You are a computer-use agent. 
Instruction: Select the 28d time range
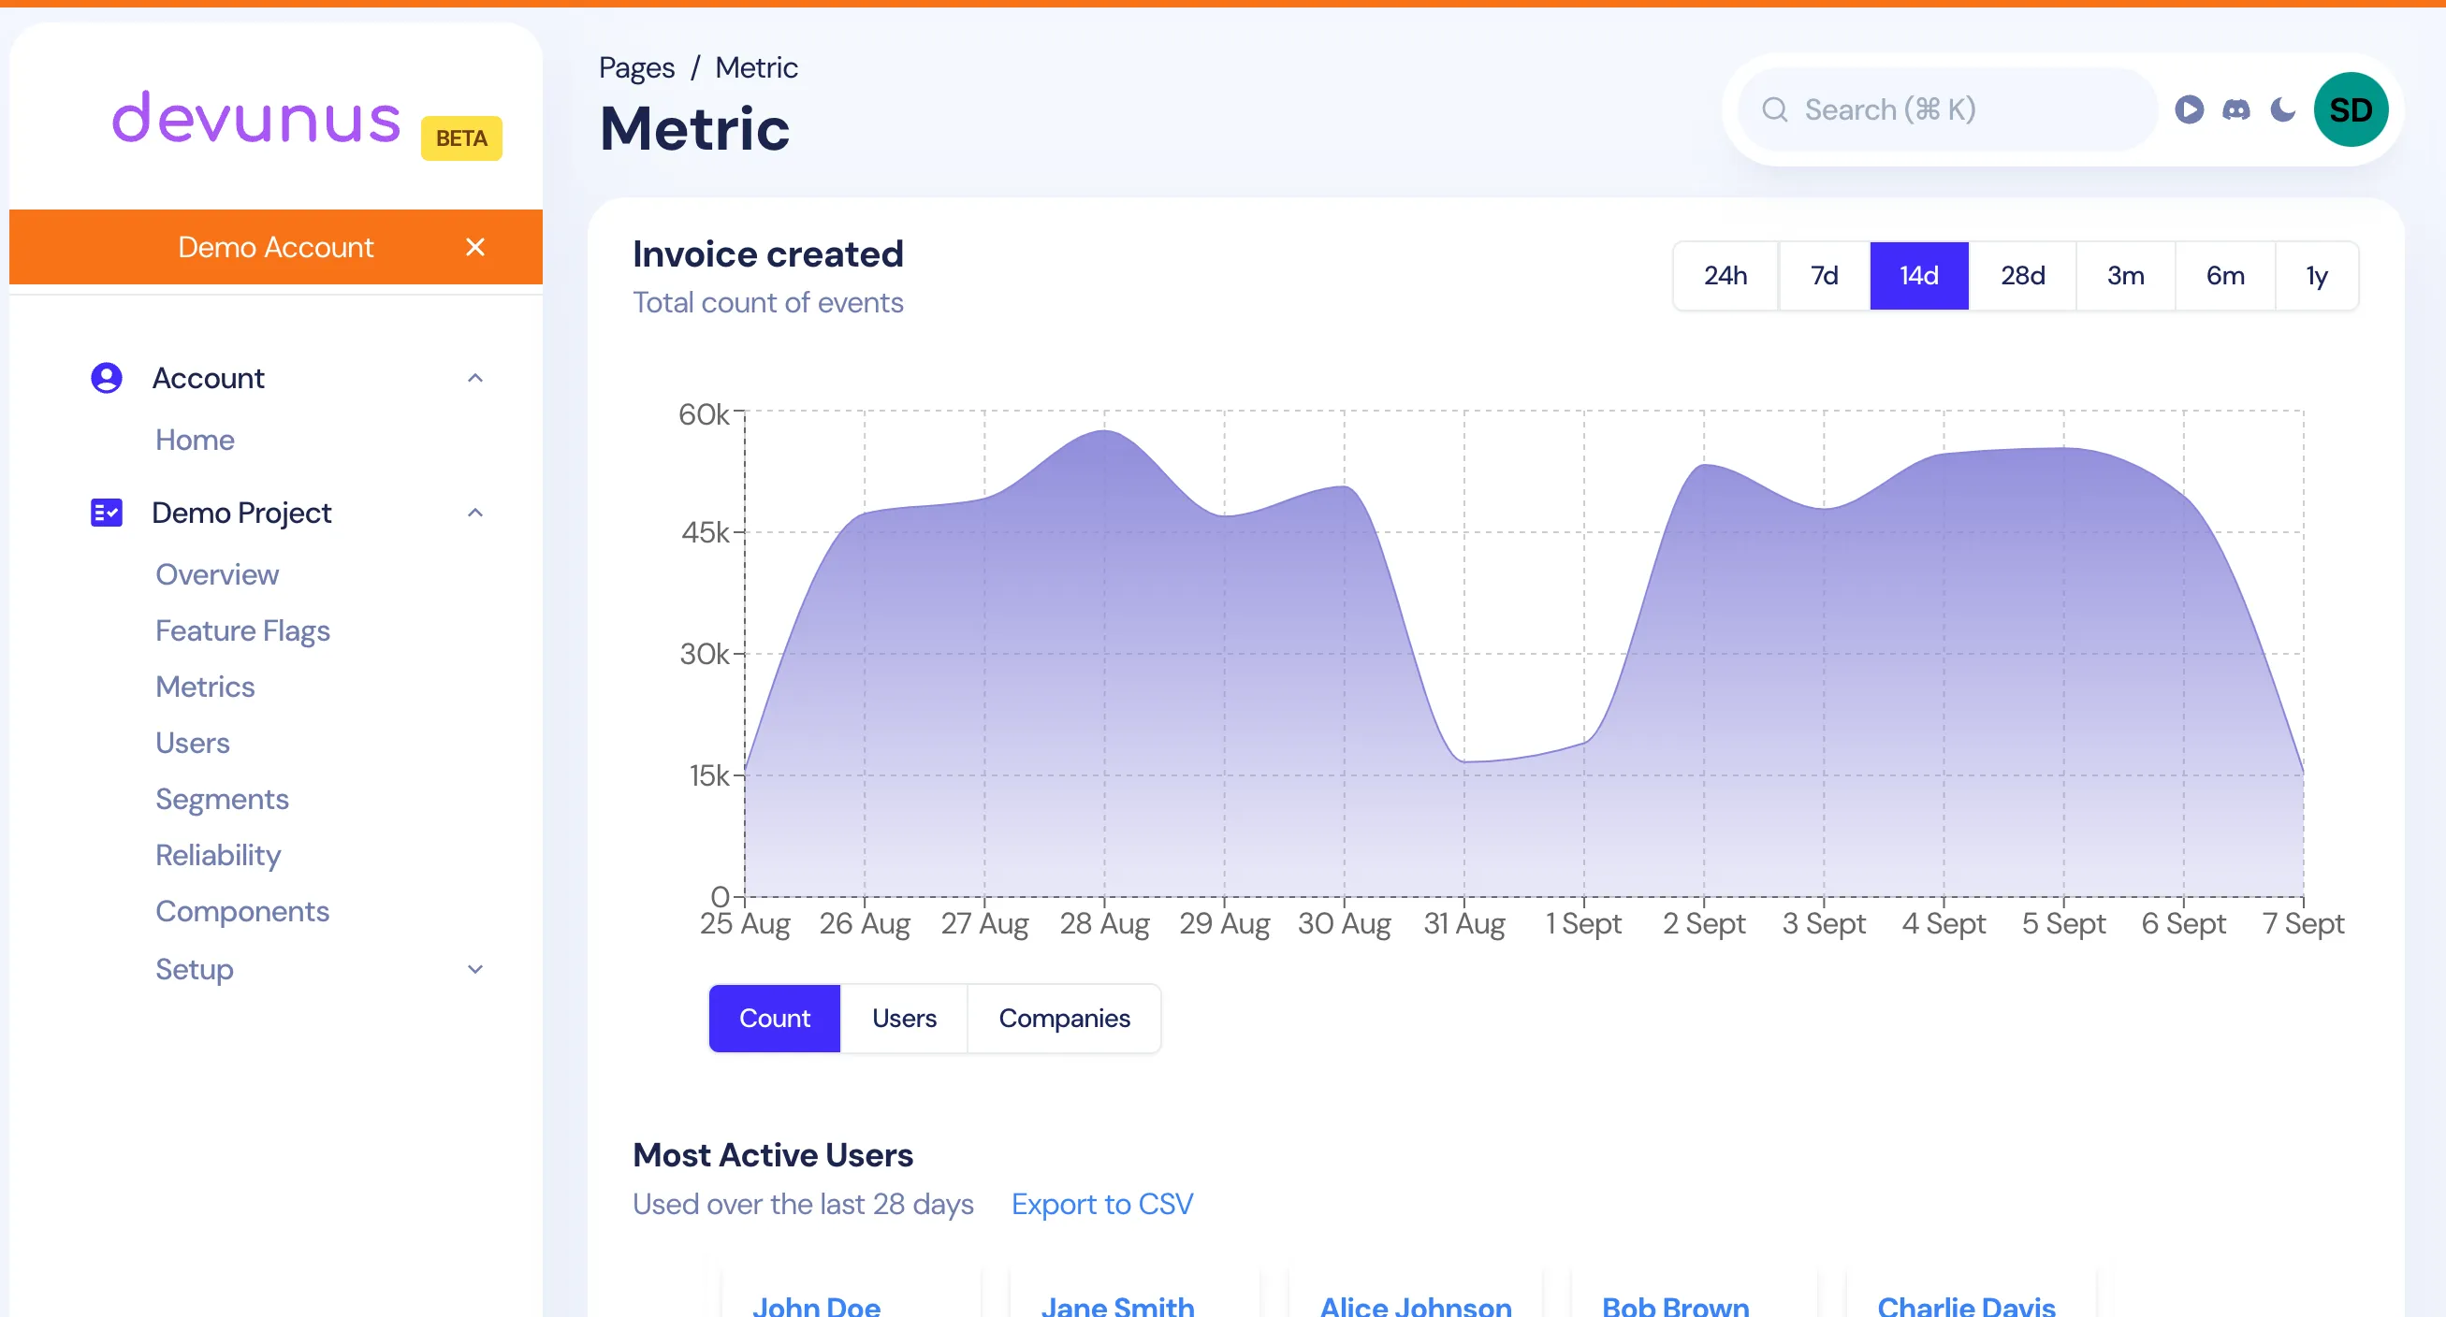(x=2023, y=275)
